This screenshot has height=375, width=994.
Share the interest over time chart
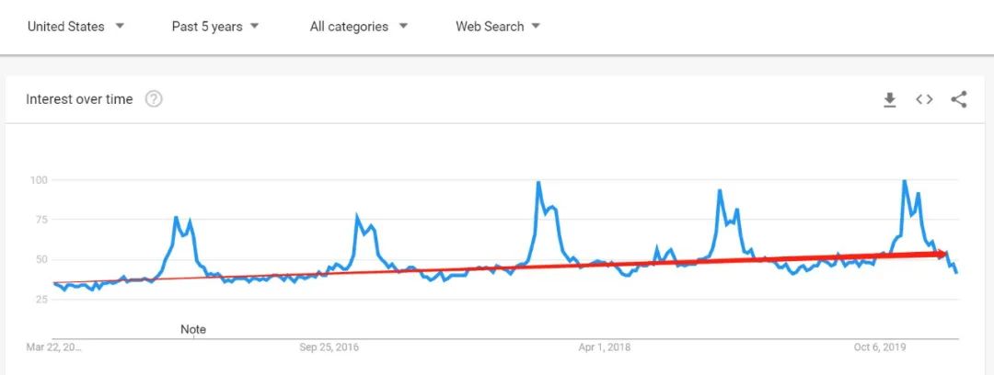959,99
